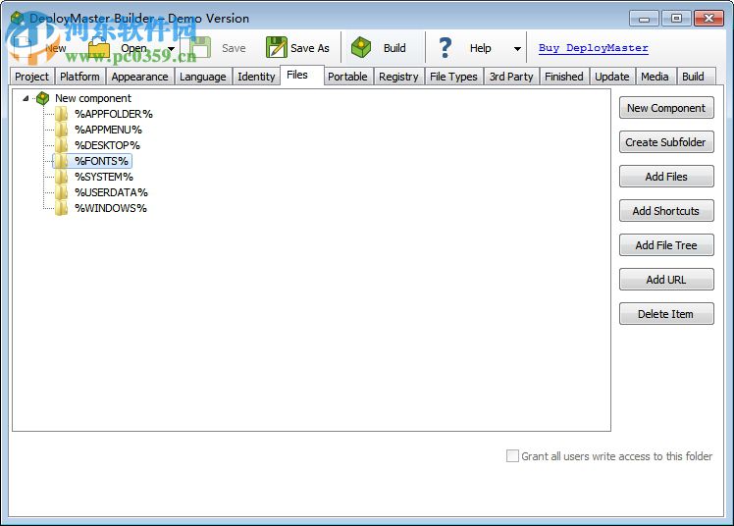Click the greyed Save floppy icon
Screen dimensions: 734x526
pos(200,48)
